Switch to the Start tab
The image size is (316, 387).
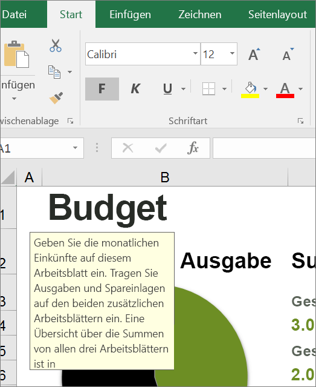coord(71,15)
